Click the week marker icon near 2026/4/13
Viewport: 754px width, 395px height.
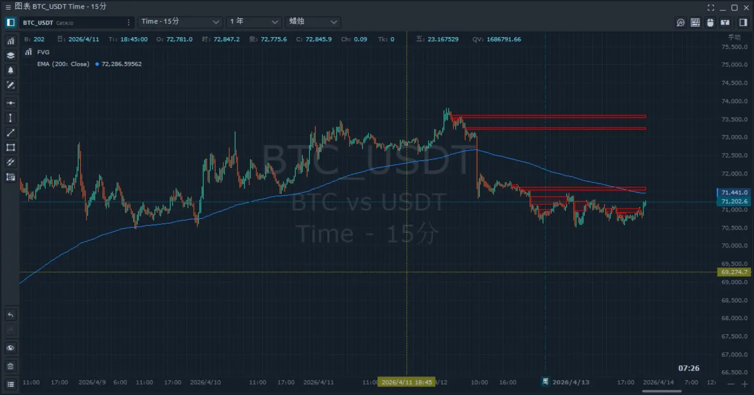(x=545, y=382)
